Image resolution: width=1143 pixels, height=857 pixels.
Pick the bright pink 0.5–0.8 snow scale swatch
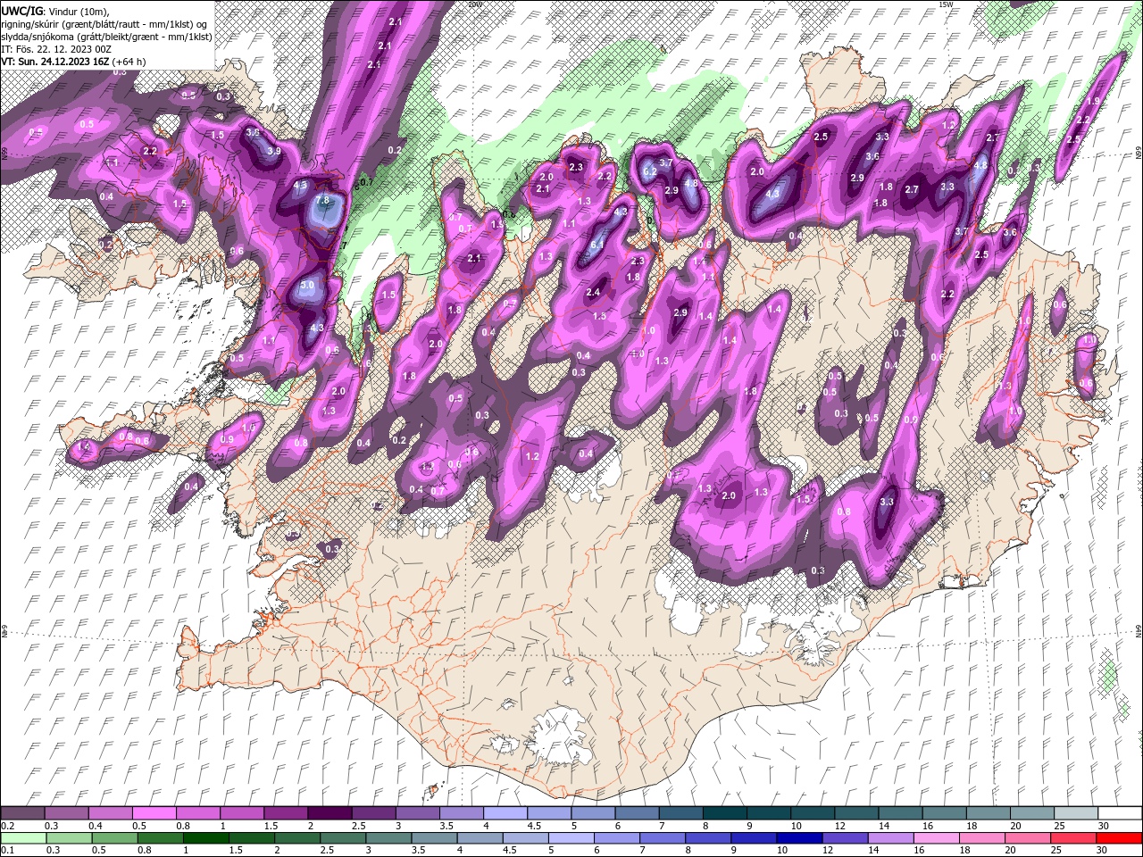coord(154,813)
